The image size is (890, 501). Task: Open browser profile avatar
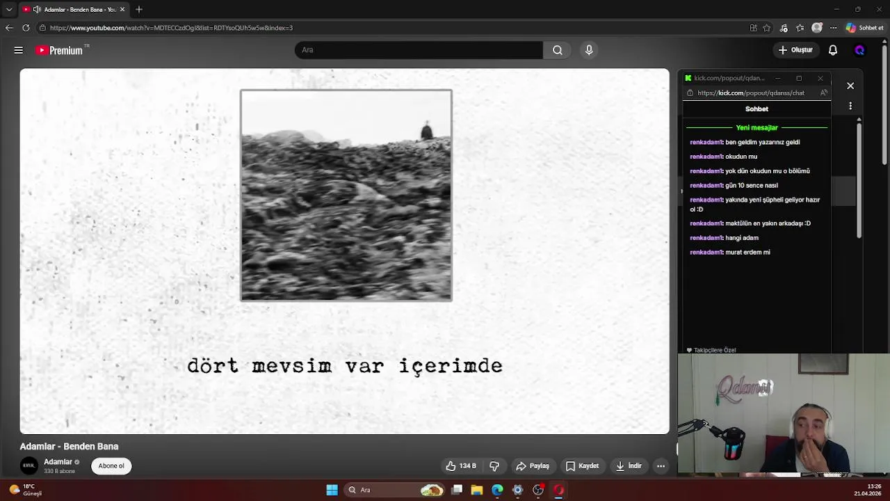[x=817, y=28]
